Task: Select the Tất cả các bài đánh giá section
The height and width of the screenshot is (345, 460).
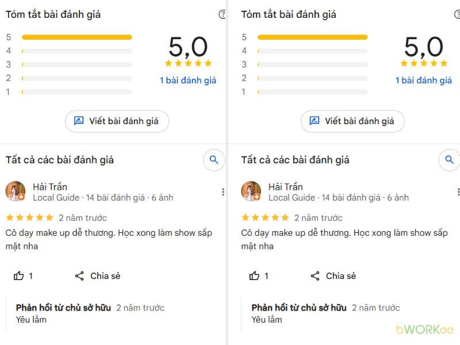Action: (x=60, y=160)
